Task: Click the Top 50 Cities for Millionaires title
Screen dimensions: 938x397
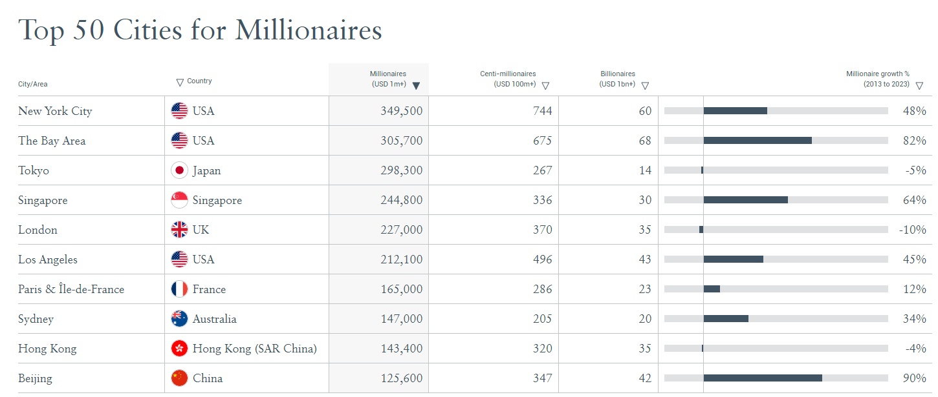Action: click(x=200, y=30)
